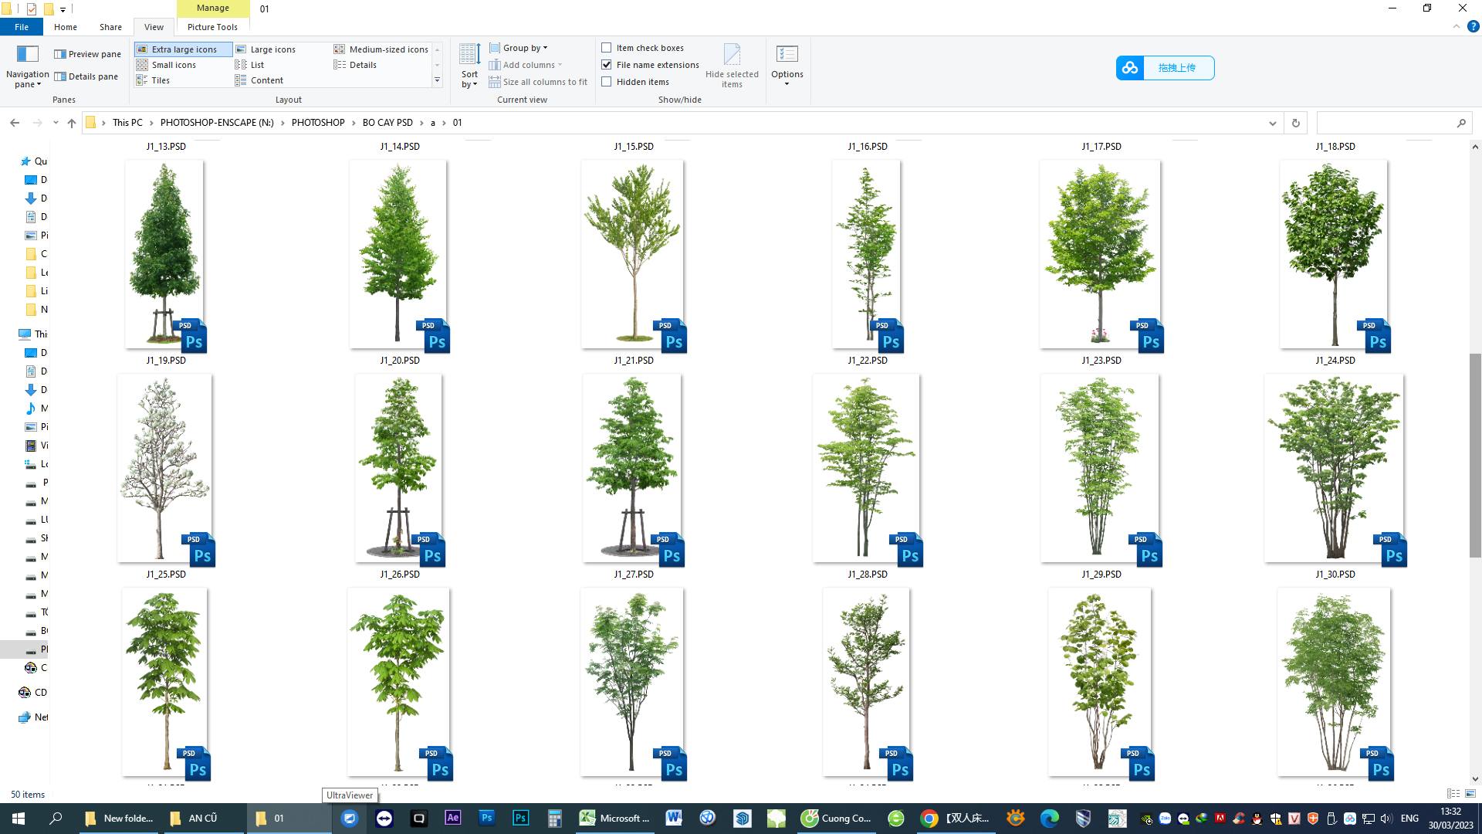Open the Sort by menu
Screen dimensions: 1482x834
(x=469, y=66)
